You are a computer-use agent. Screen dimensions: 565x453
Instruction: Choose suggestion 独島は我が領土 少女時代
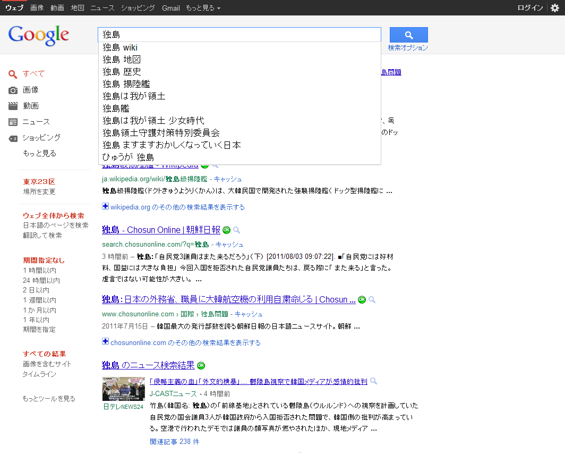point(239,121)
